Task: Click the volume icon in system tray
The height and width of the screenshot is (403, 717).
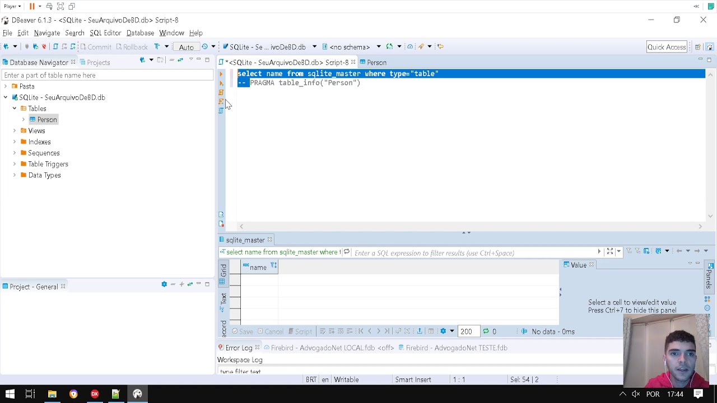Action: pos(636,394)
